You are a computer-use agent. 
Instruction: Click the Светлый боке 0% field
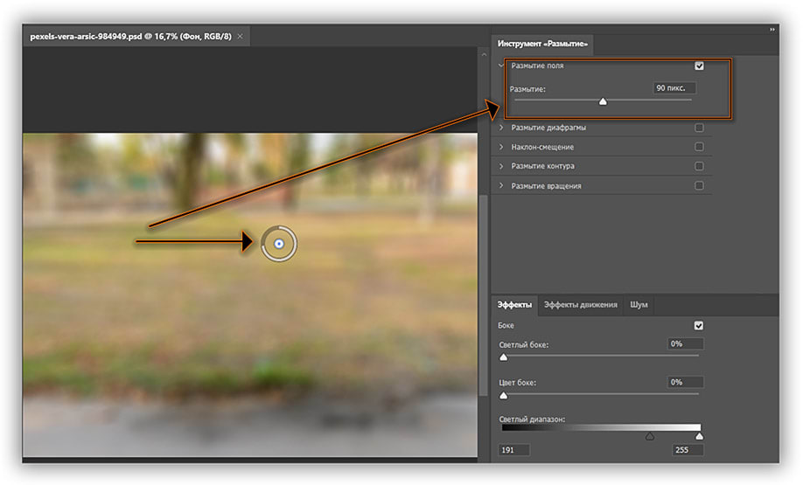point(685,344)
